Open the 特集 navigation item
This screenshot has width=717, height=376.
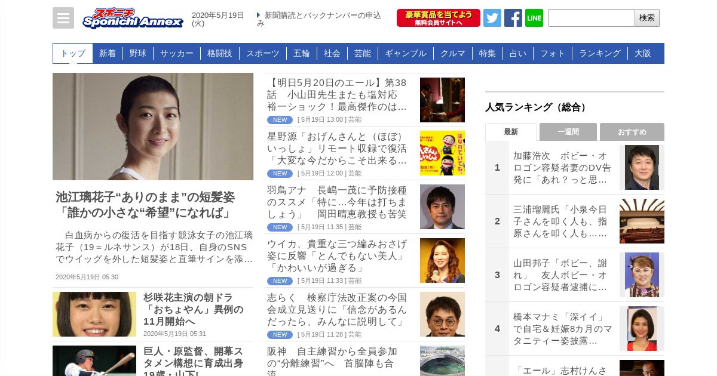488,53
